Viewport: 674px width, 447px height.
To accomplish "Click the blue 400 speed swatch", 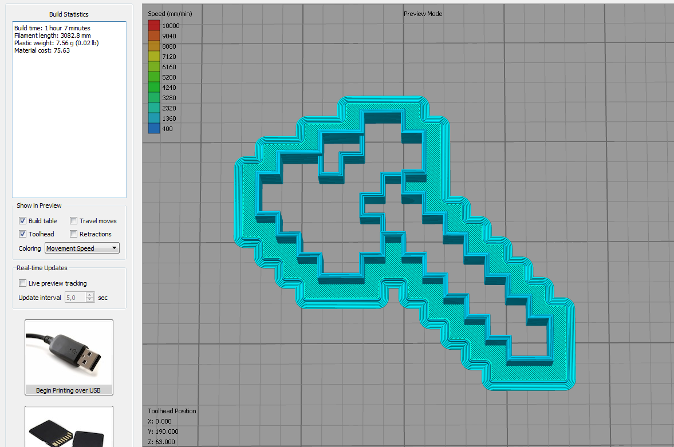I will pyautogui.click(x=154, y=129).
